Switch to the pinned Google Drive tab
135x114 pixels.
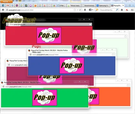54,6
